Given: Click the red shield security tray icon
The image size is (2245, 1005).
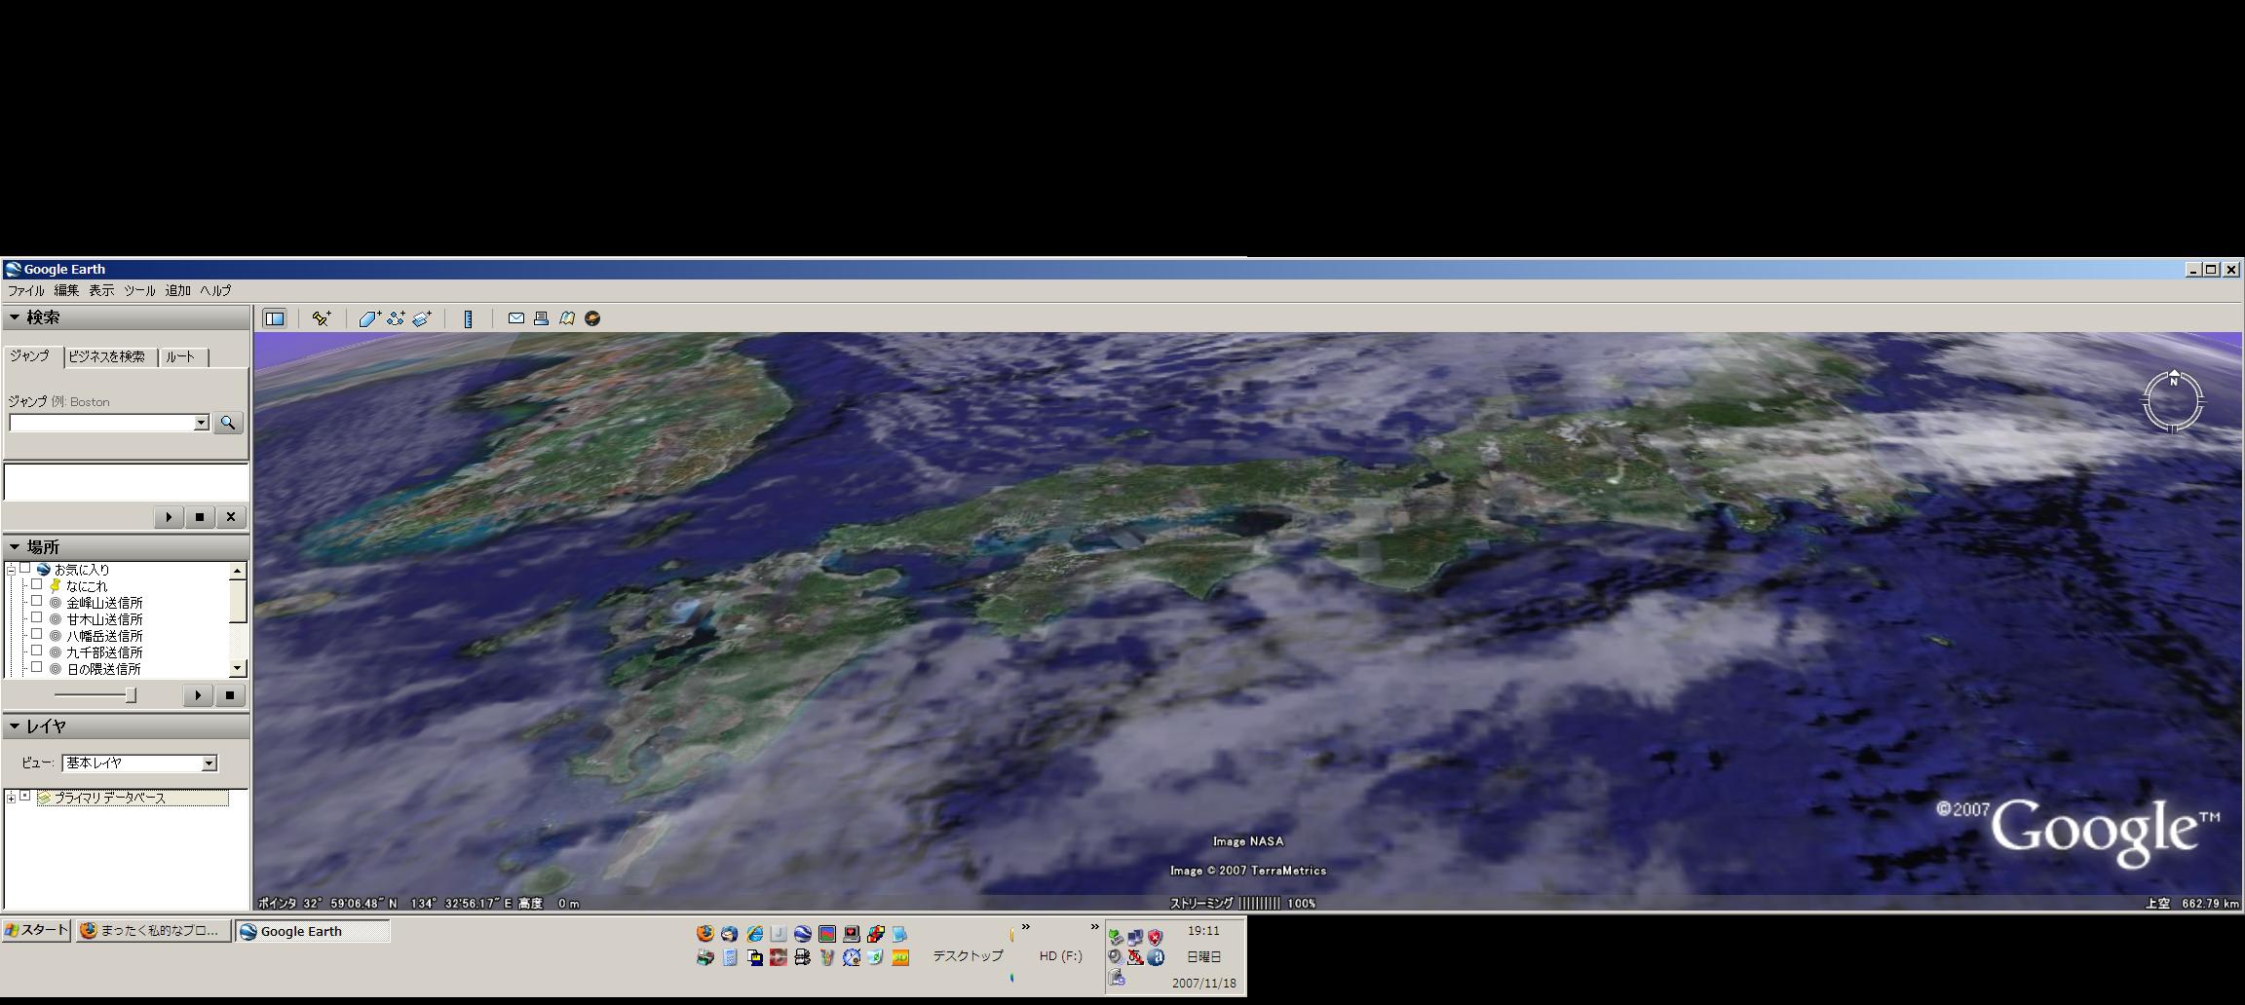Looking at the screenshot, I should (x=1155, y=938).
